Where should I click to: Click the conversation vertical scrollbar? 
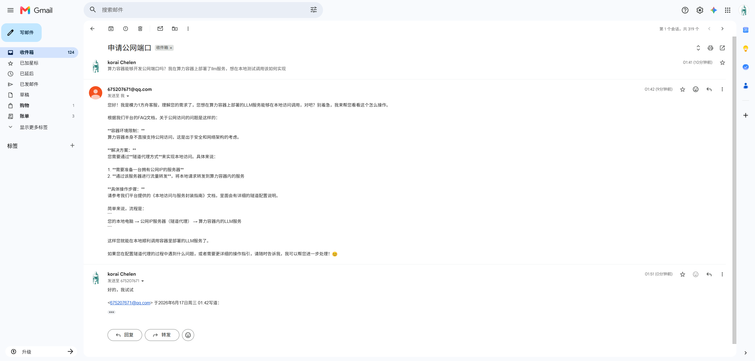point(734,190)
